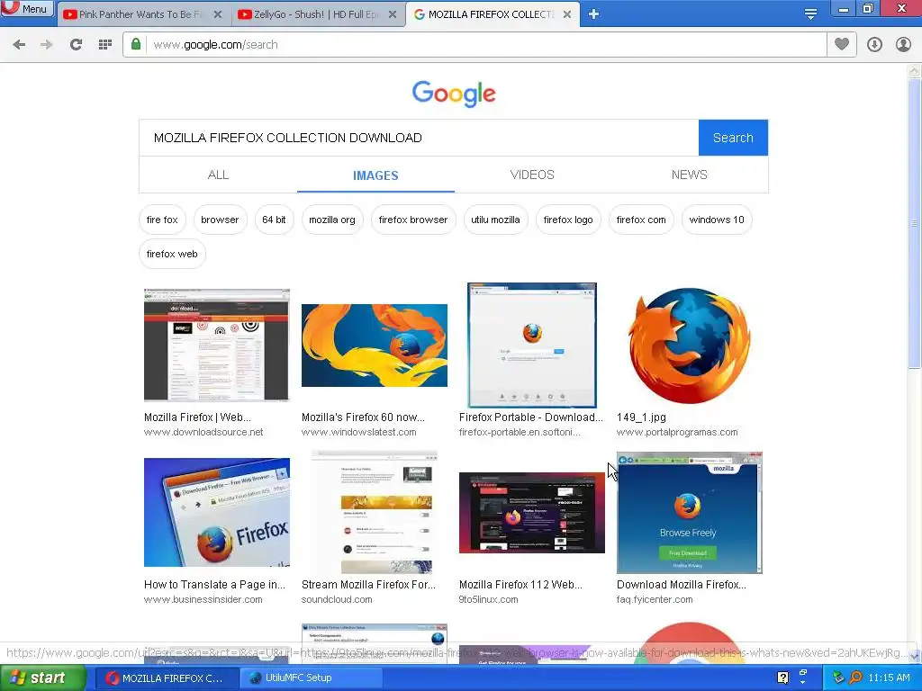Select the 'firefox web' suggestion chip
922x691 pixels.
tap(172, 254)
